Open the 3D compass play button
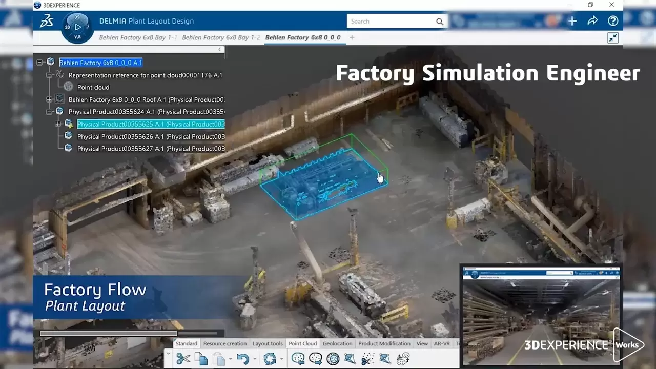This screenshot has height=369, width=656. pyautogui.click(x=78, y=27)
